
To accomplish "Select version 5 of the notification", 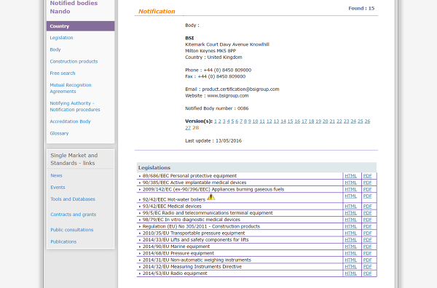I will [x=232, y=121].
